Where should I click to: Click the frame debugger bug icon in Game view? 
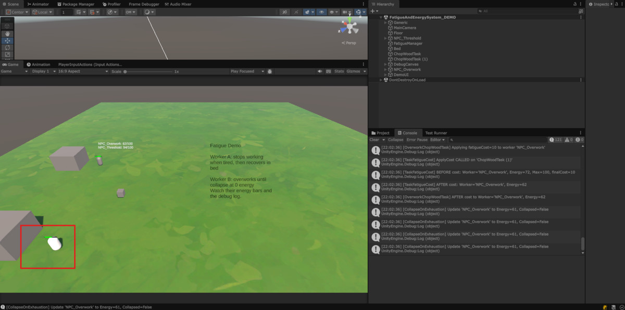tap(269, 71)
